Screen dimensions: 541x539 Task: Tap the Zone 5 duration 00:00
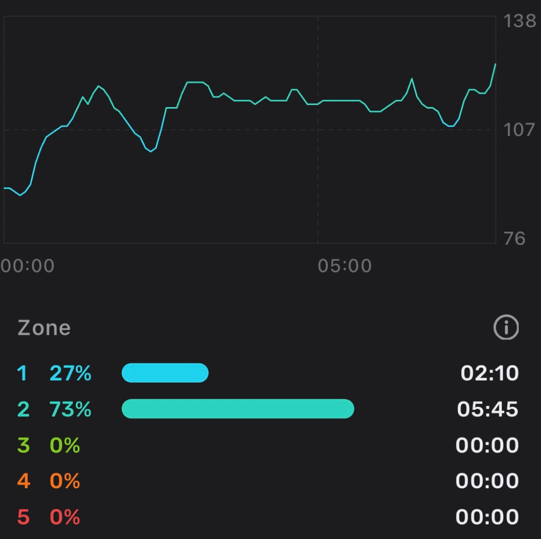coord(487,517)
